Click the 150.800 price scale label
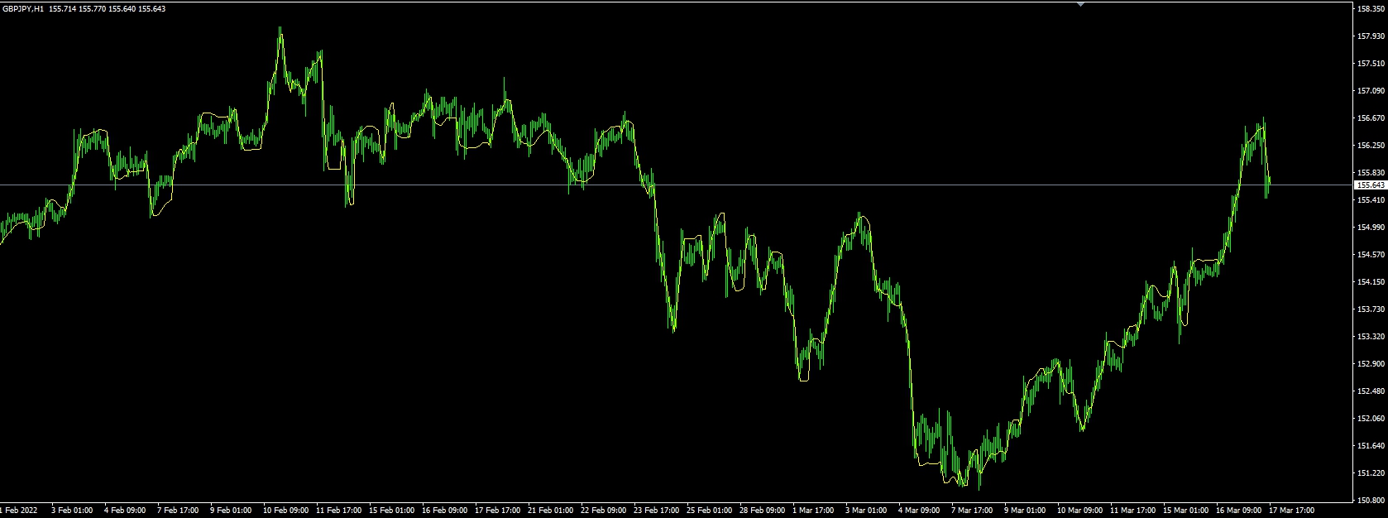This screenshot has height=518, width=1388. pos(1371,501)
